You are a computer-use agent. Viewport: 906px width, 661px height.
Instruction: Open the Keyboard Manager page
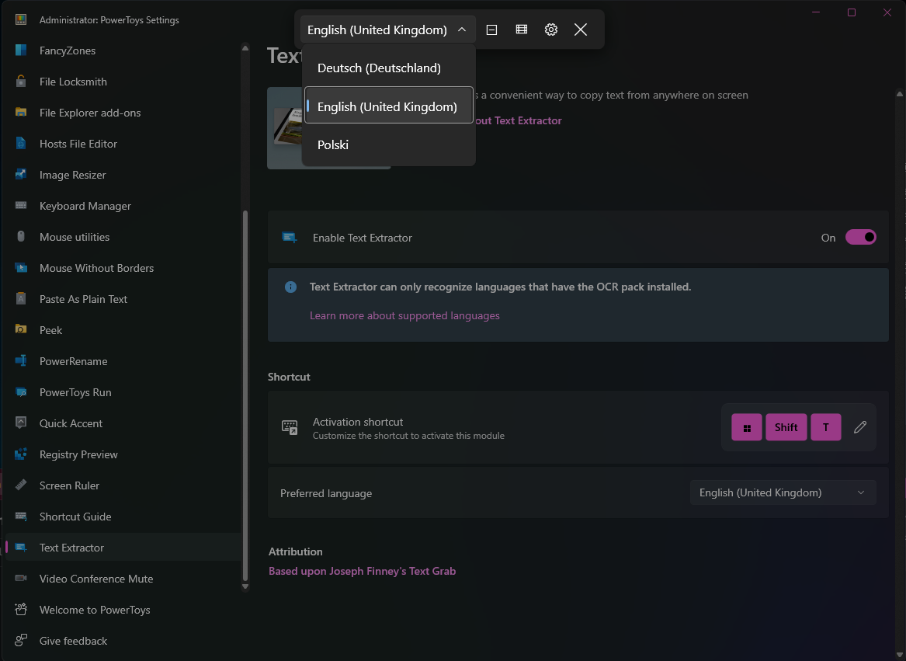click(x=123, y=206)
